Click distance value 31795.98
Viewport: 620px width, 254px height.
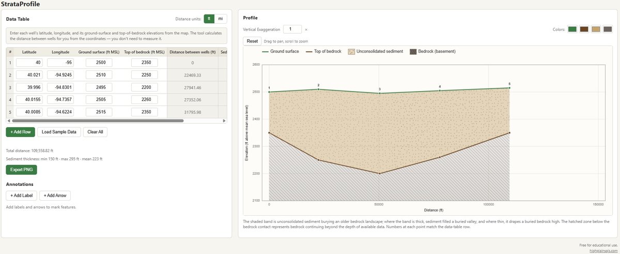click(192, 112)
